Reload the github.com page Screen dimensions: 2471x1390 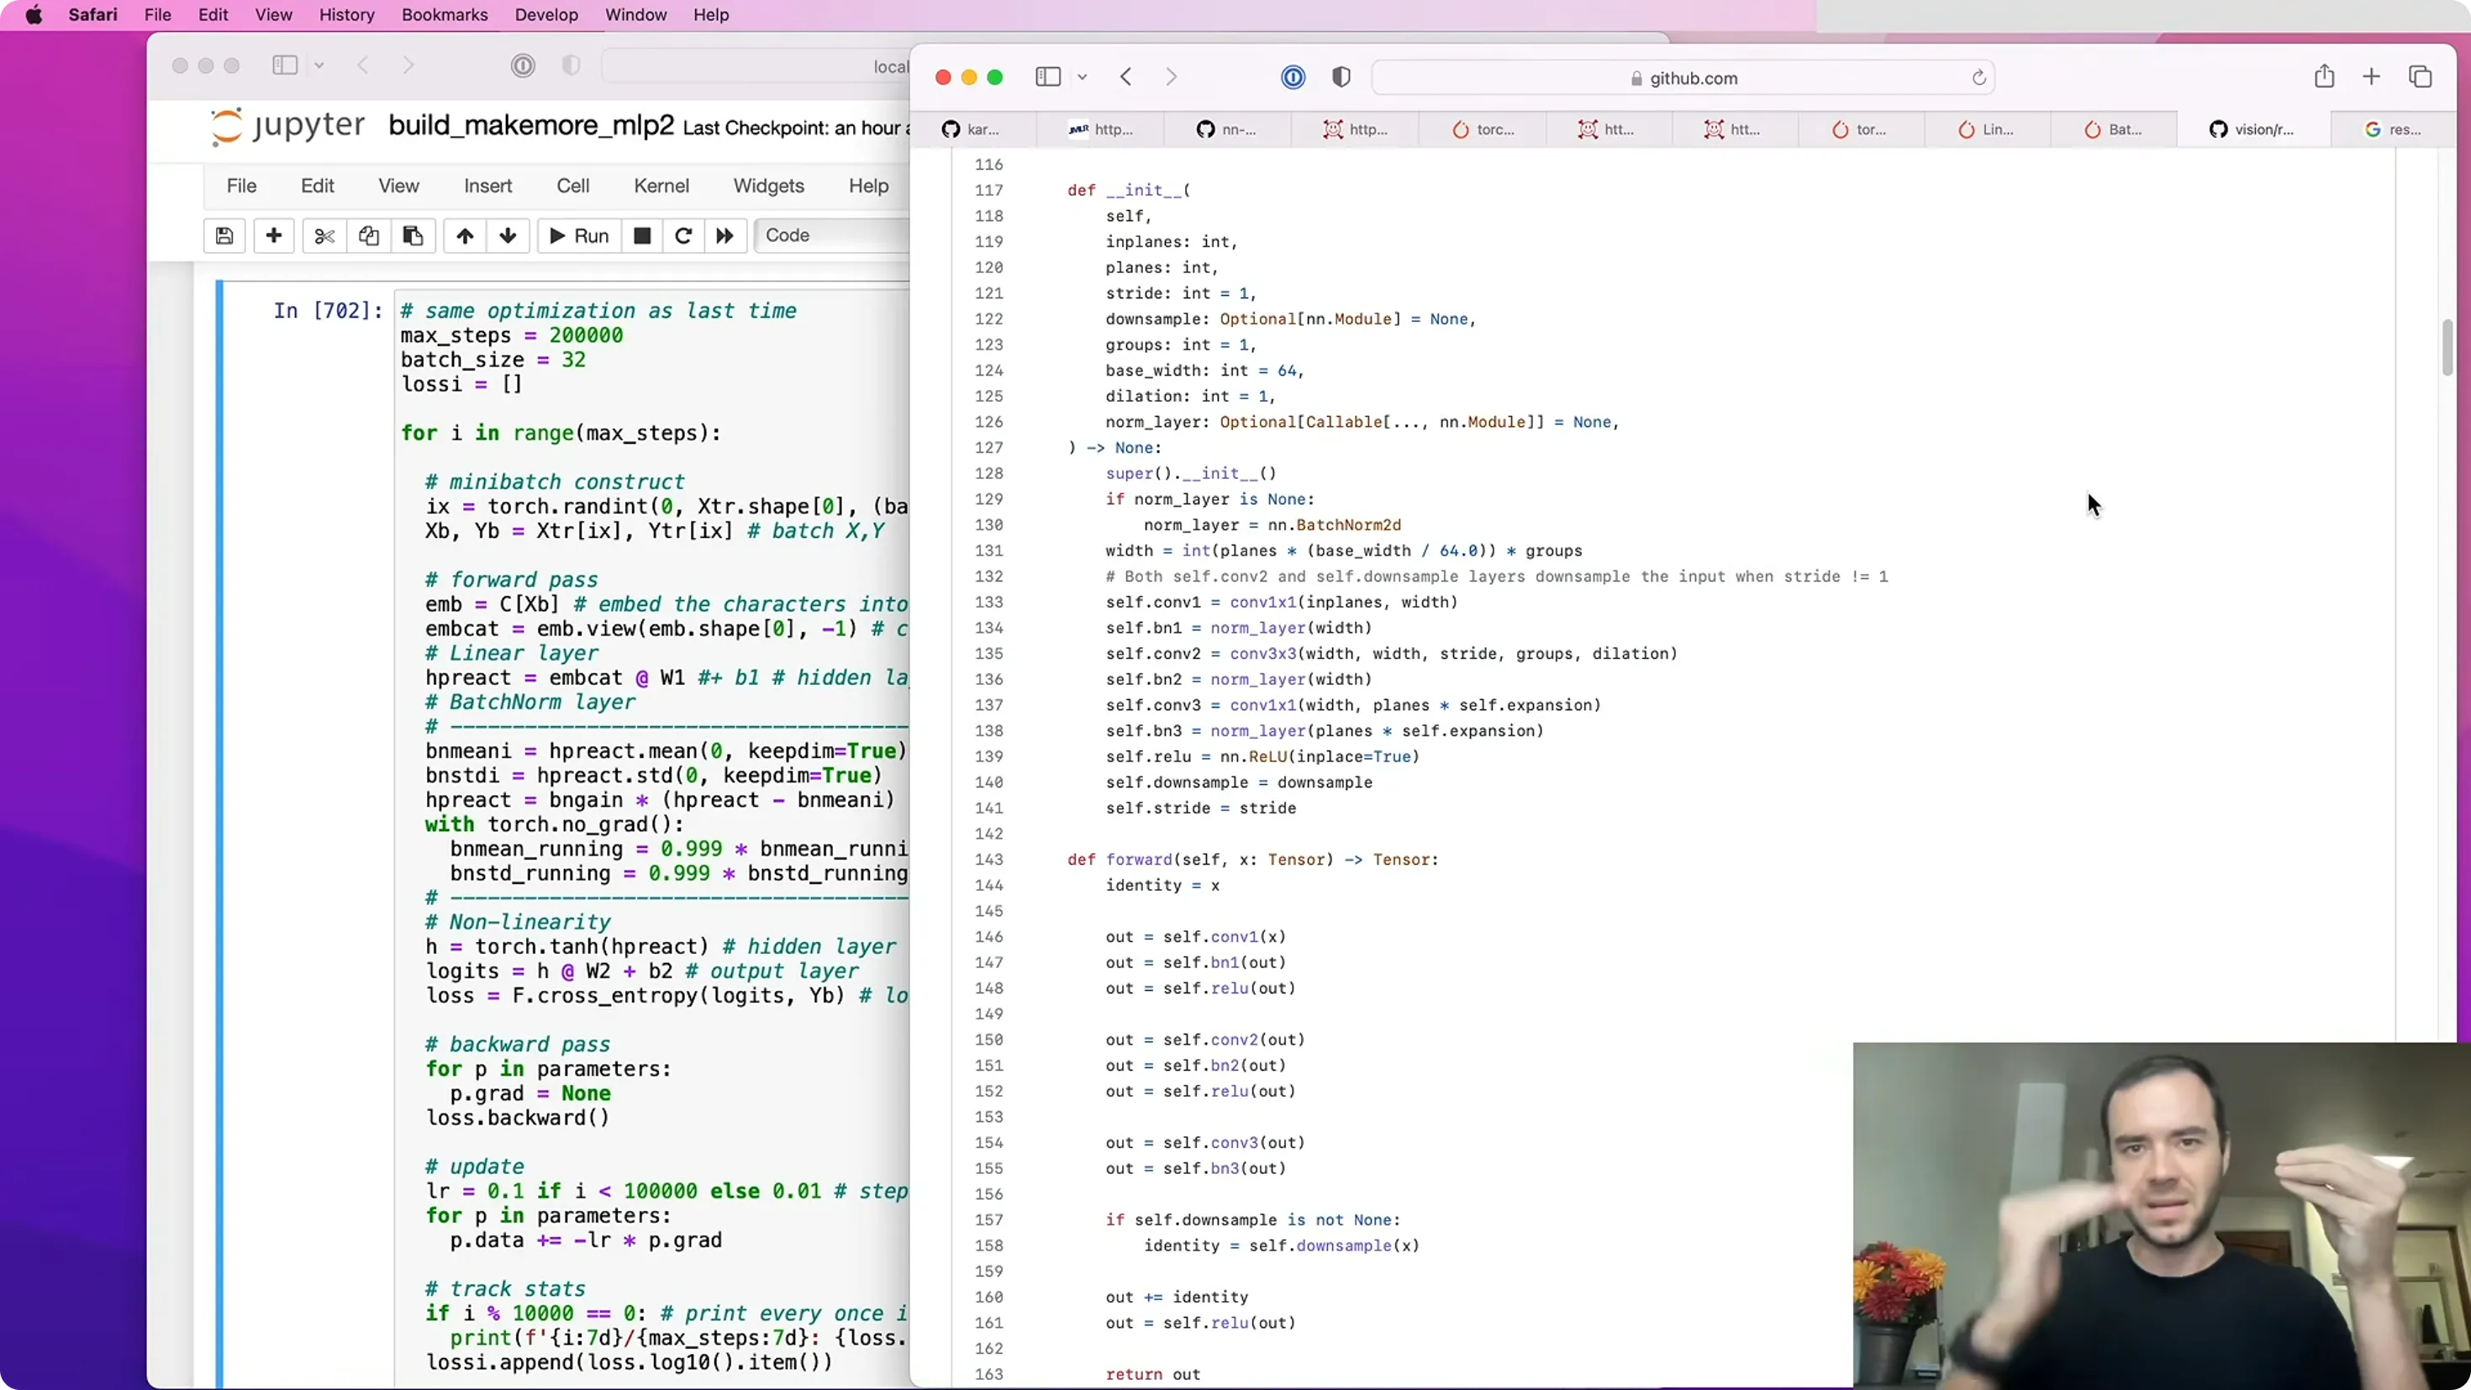tap(1978, 77)
